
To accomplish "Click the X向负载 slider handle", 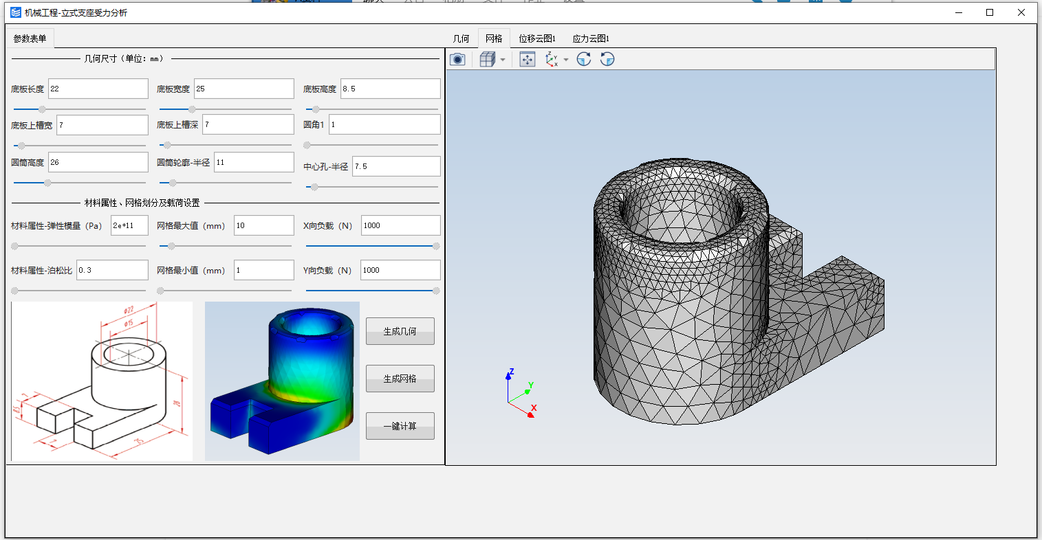I will (x=436, y=246).
